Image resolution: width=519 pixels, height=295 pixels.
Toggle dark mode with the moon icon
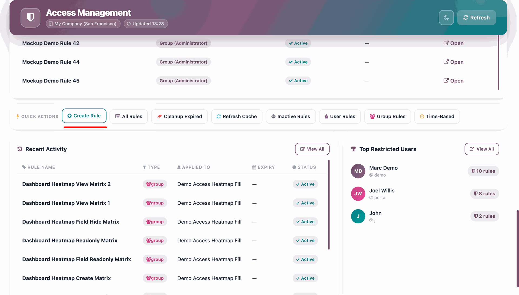[x=446, y=18]
